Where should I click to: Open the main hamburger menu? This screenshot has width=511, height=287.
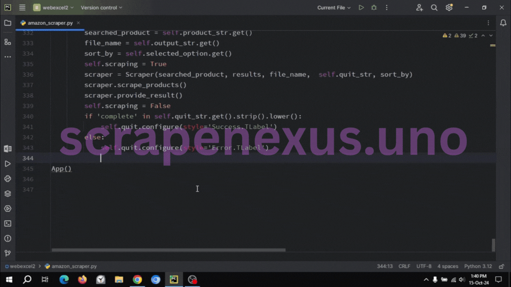pyautogui.click(x=22, y=8)
